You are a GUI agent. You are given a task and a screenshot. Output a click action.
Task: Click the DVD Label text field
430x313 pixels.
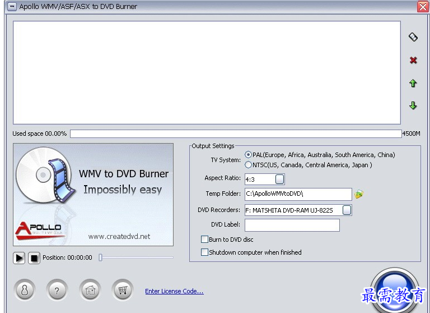(x=292, y=225)
